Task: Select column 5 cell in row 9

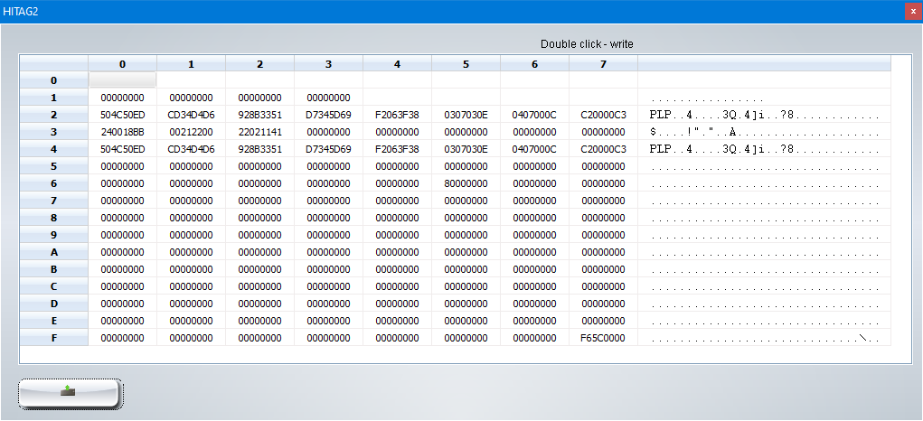Action: [466, 235]
